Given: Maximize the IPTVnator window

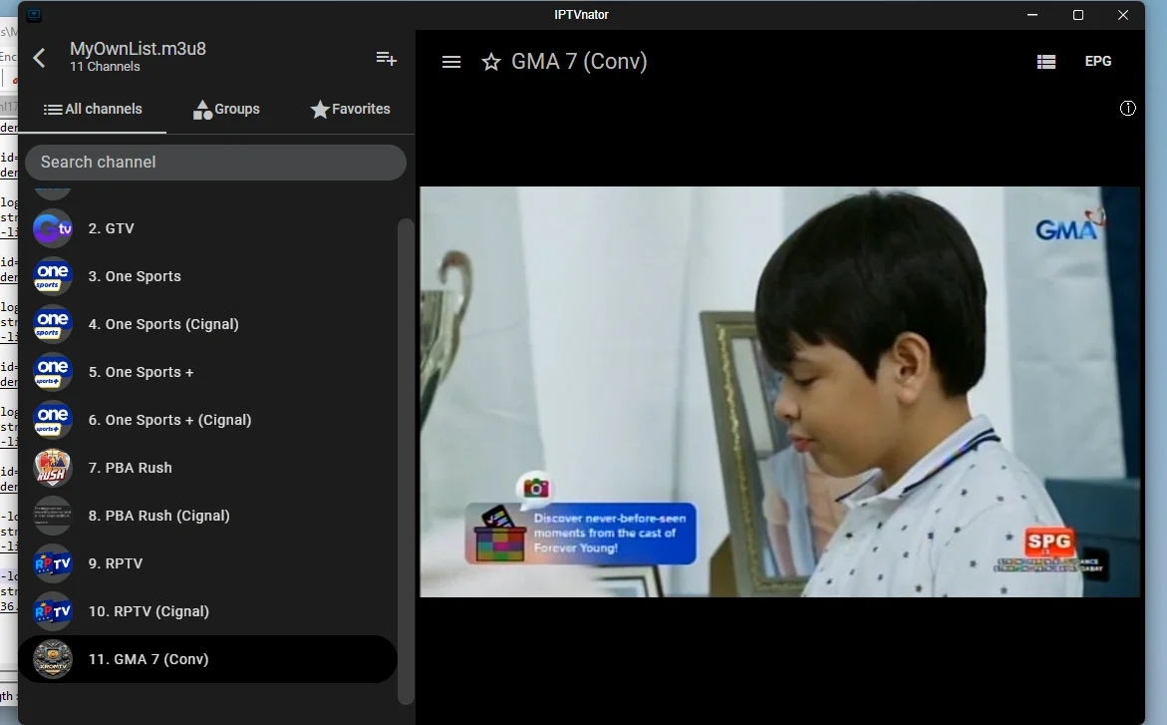Looking at the screenshot, I should click(1077, 15).
